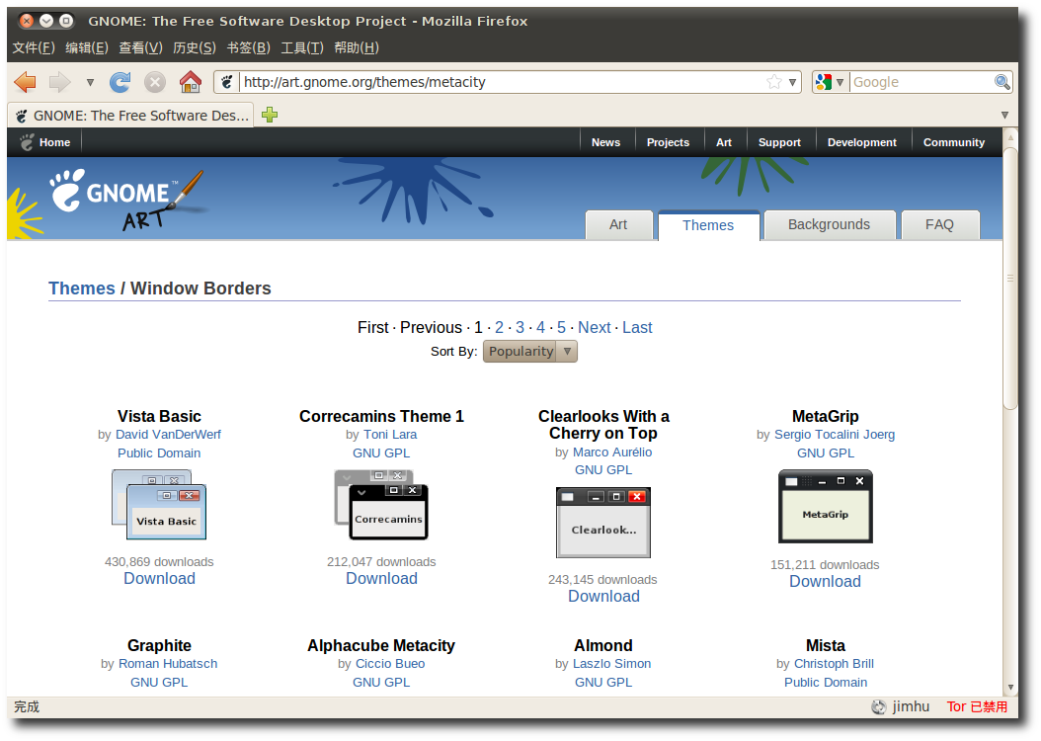This screenshot has width=1041, height=741.
Task: Switch to the Backgrounds page tab
Action: [x=830, y=225]
